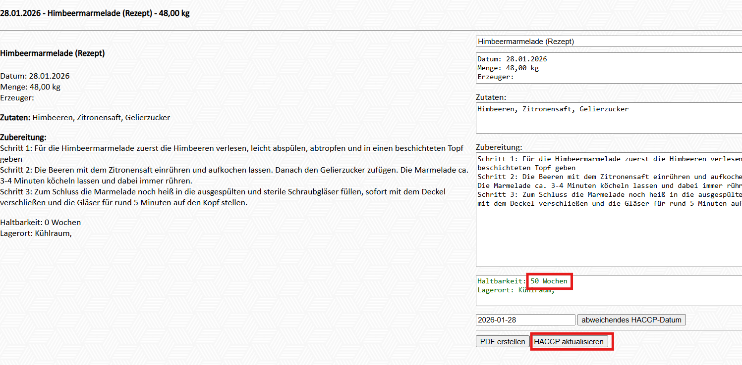
Task: Place cursor on '50 Wochen' in Haltbarkeit box
Action: point(549,281)
